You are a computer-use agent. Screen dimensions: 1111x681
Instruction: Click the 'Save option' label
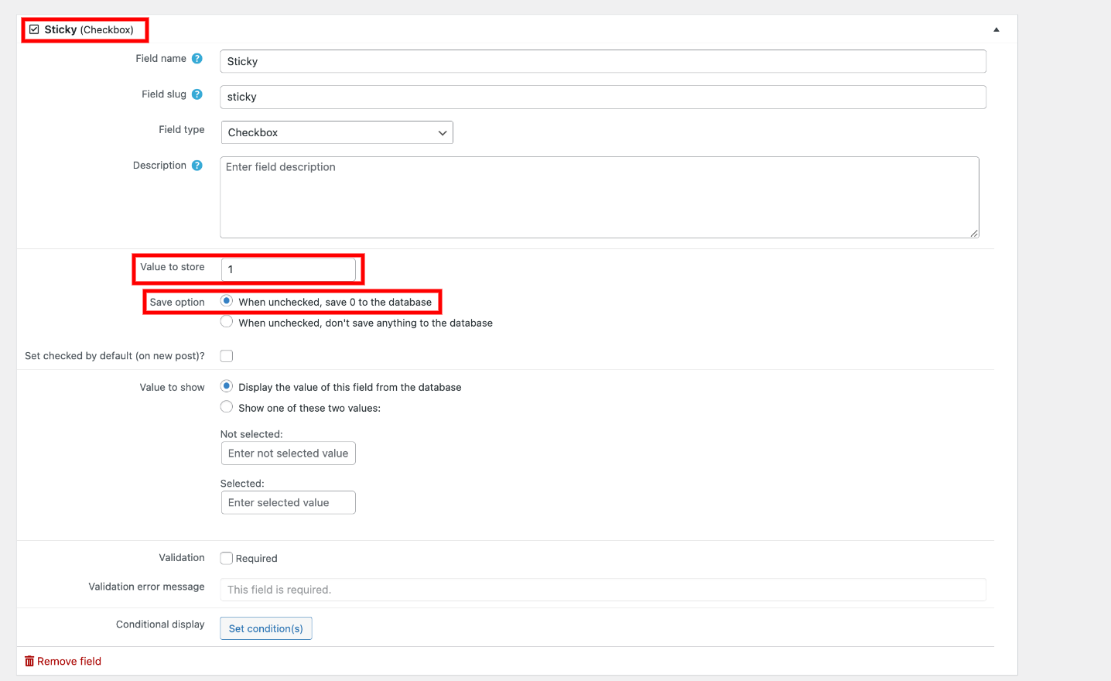pyautogui.click(x=177, y=302)
